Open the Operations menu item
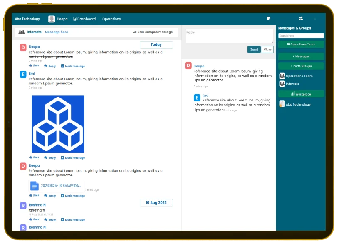Screen dimensions: 339x246 click(x=111, y=19)
